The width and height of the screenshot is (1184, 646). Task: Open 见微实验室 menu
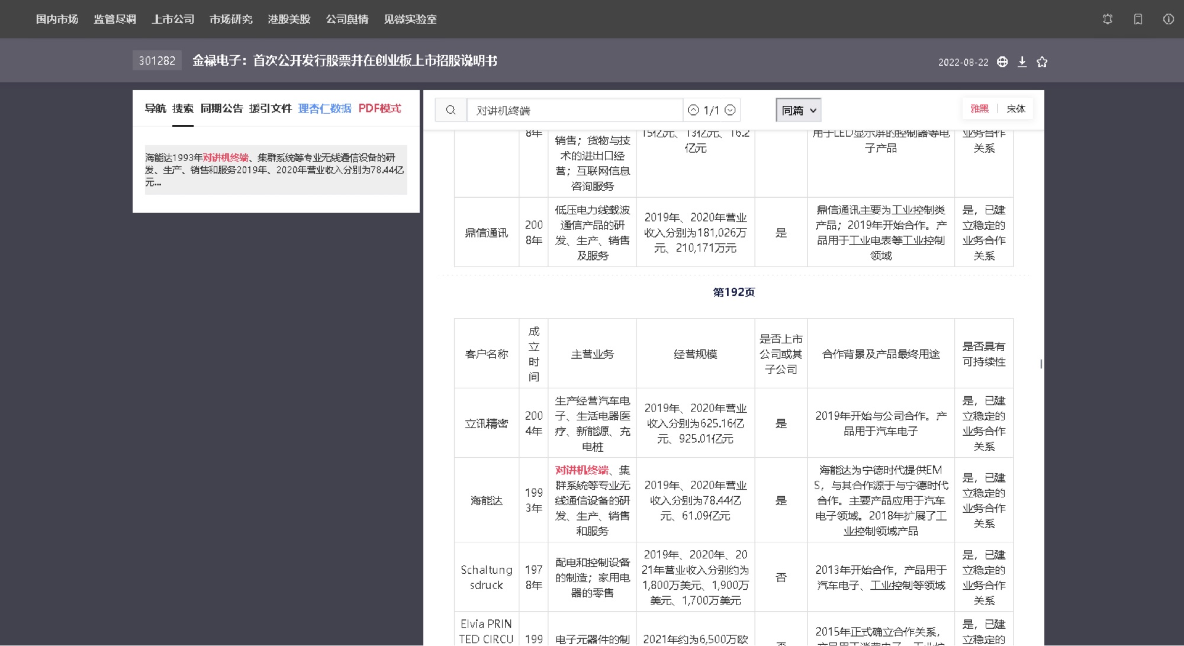tap(410, 19)
